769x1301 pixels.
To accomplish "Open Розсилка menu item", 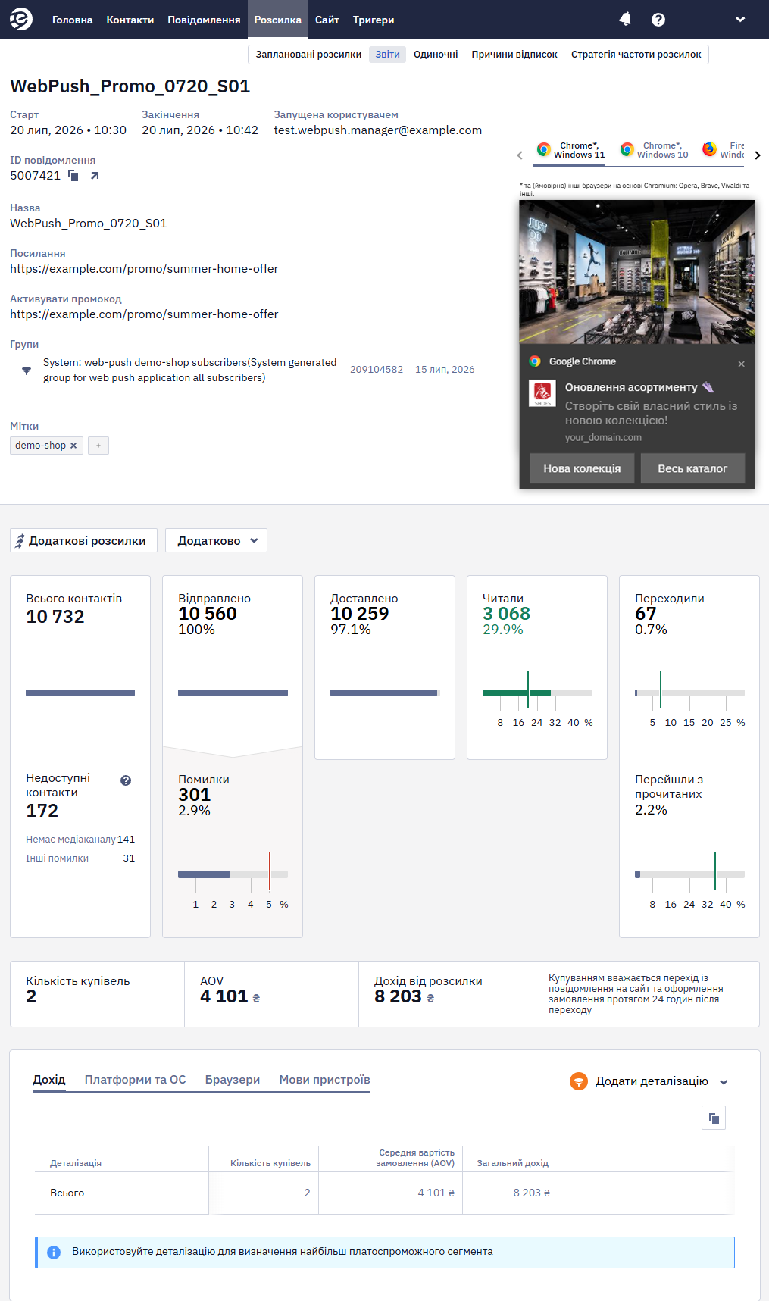I will pos(277,20).
